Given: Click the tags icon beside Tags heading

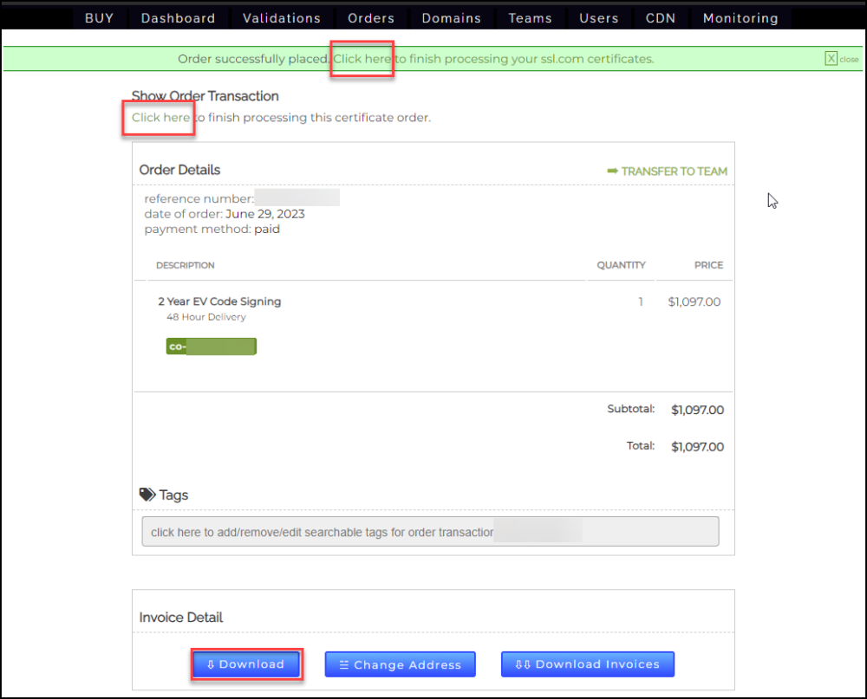Looking at the screenshot, I should click(147, 495).
